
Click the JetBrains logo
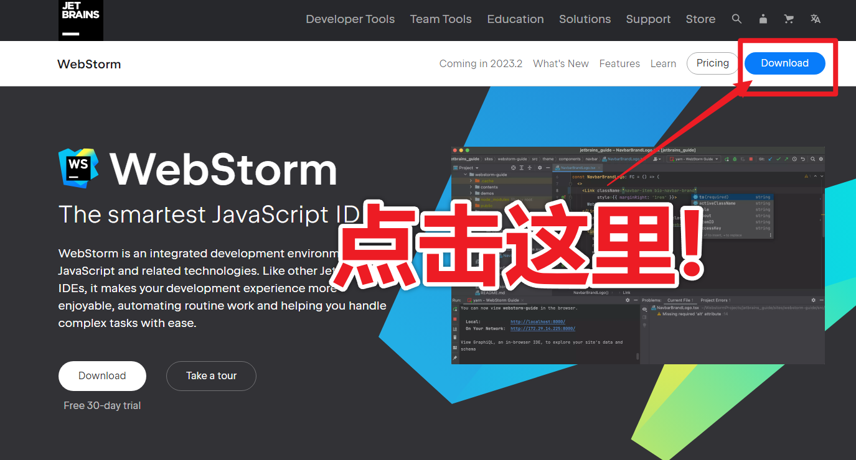coord(80,19)
